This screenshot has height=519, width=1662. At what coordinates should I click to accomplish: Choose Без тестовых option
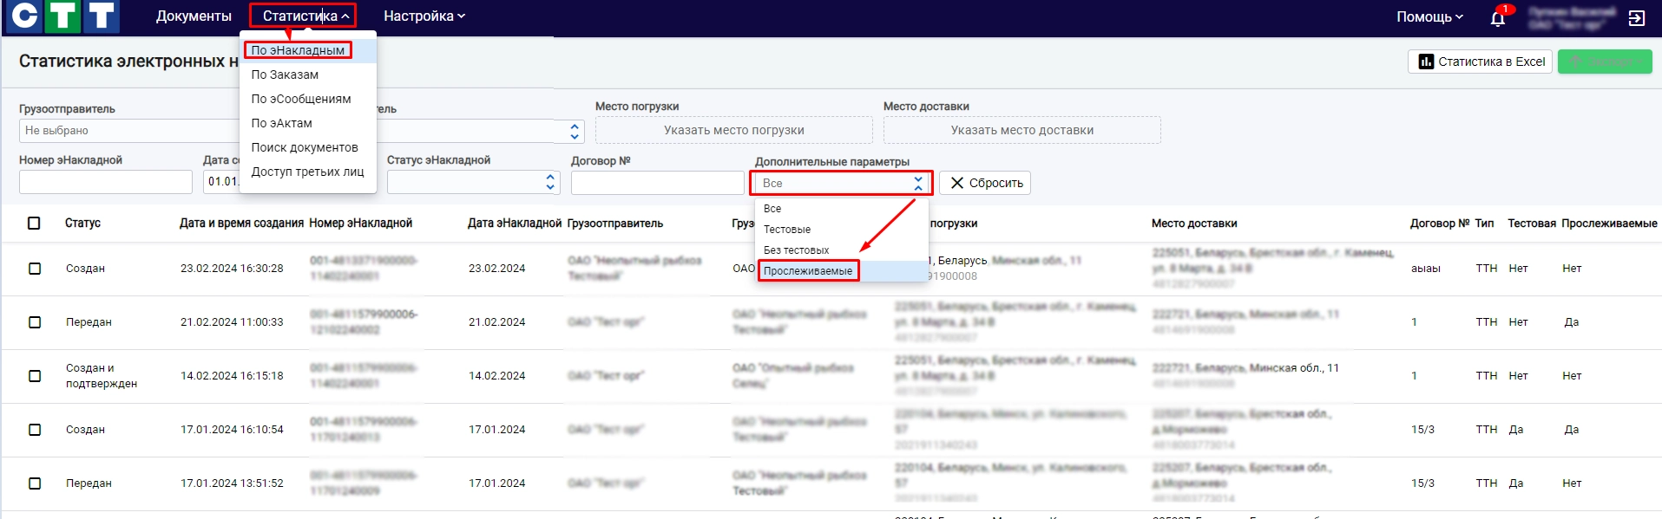point(842,250)
